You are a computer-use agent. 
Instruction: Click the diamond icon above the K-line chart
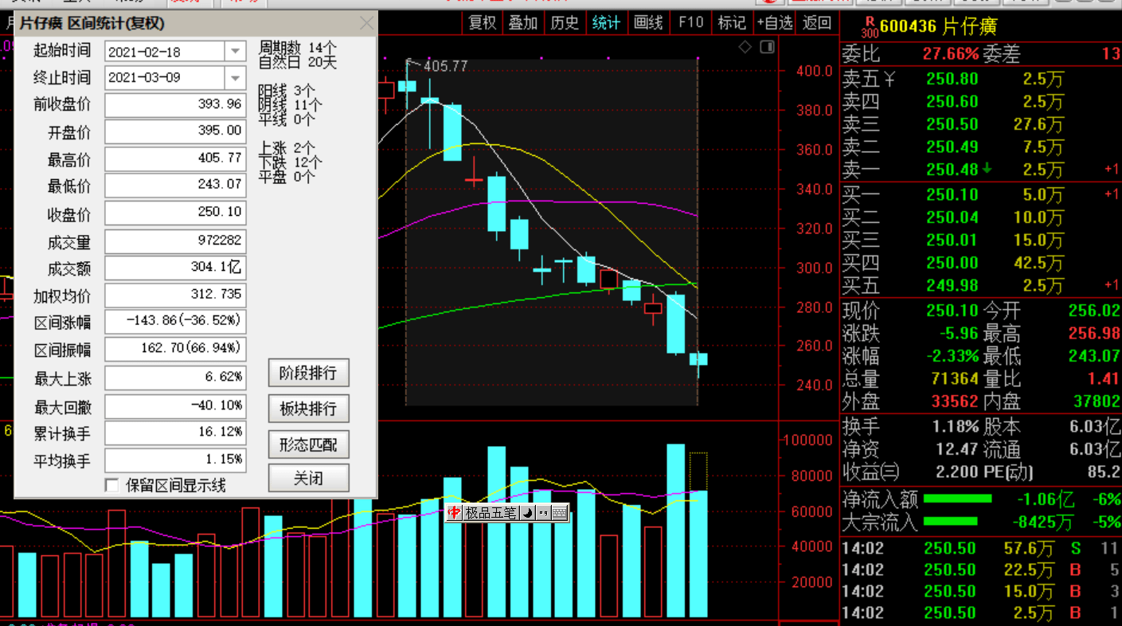(745, 47)
